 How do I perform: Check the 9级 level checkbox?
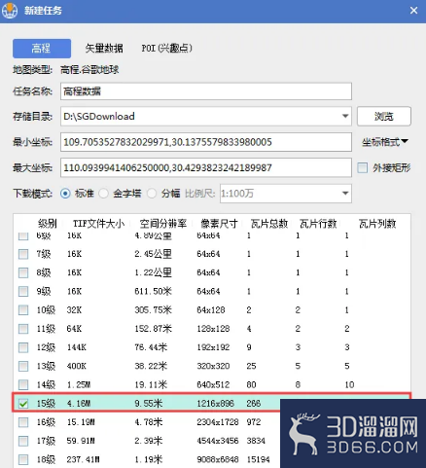tap(23, 291)
